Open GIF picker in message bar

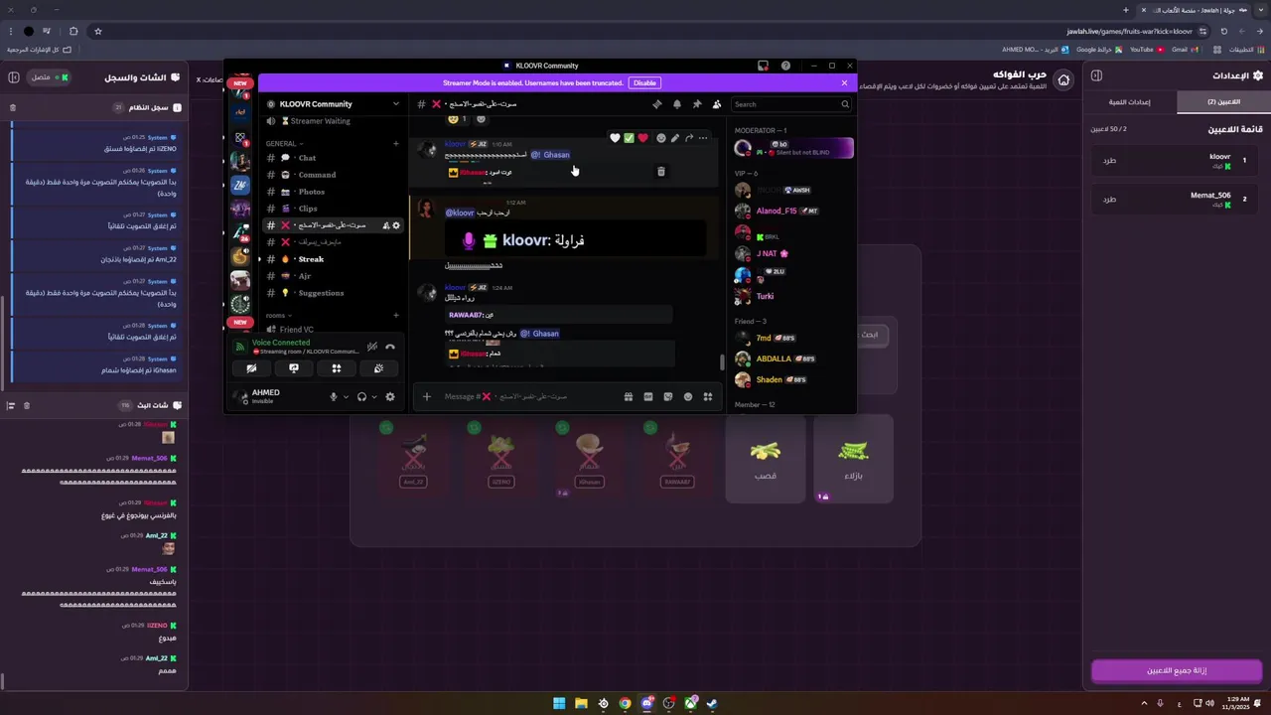pyautogui.click(x=648, y=397)
